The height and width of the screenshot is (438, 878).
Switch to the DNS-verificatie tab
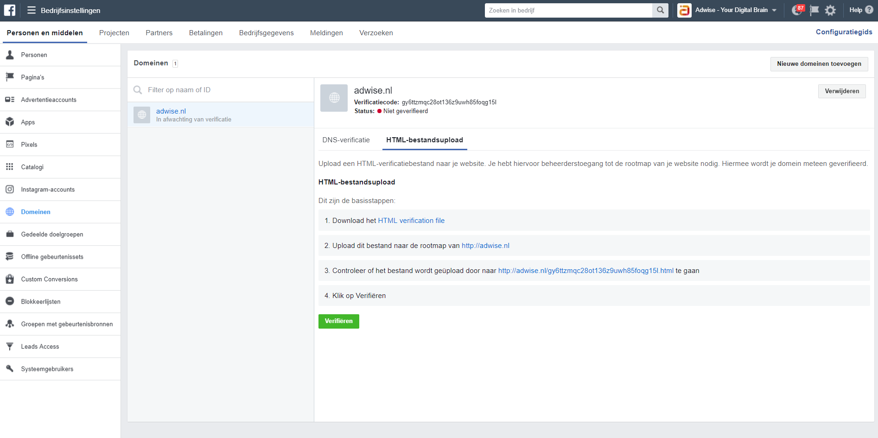click(346, 140)
